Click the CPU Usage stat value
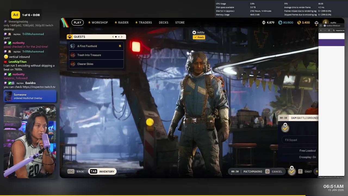Image resolution: width=348 pixels, height=196 pixels. pos(252,4)
